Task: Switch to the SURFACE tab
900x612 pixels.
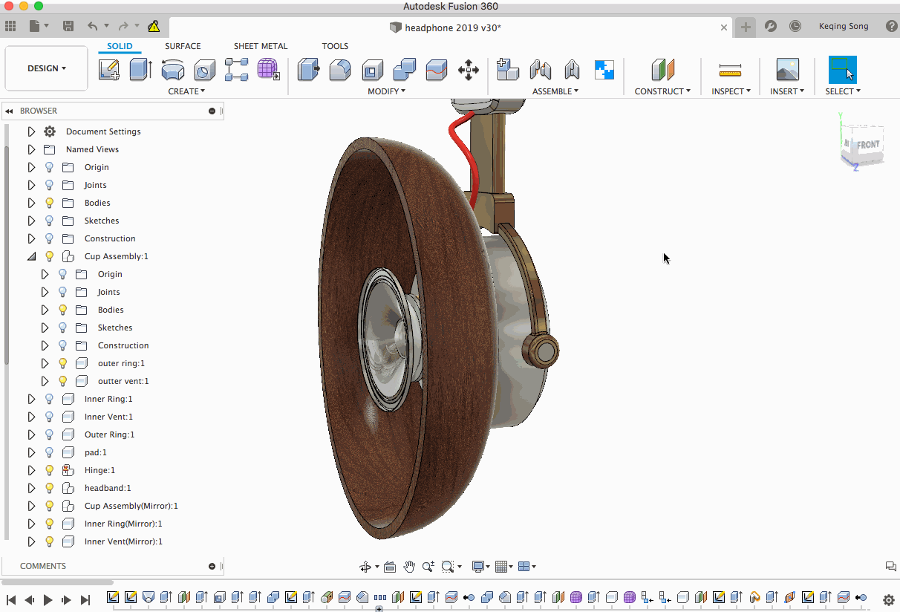Action: 183,46
